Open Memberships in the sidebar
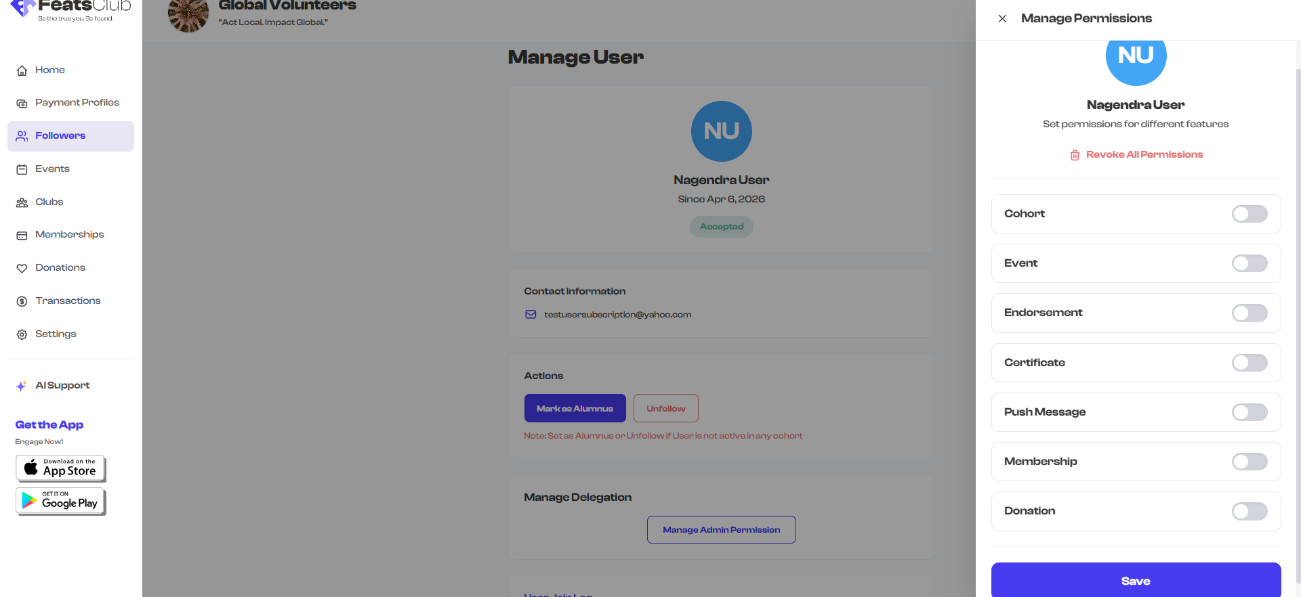 tap(70, 235)
